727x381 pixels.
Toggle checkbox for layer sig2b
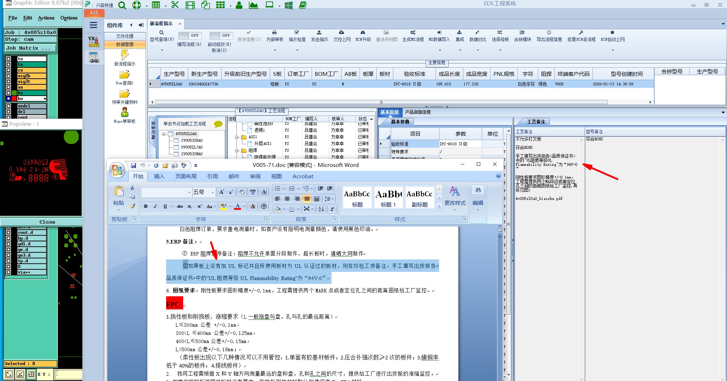pos(9,76)
